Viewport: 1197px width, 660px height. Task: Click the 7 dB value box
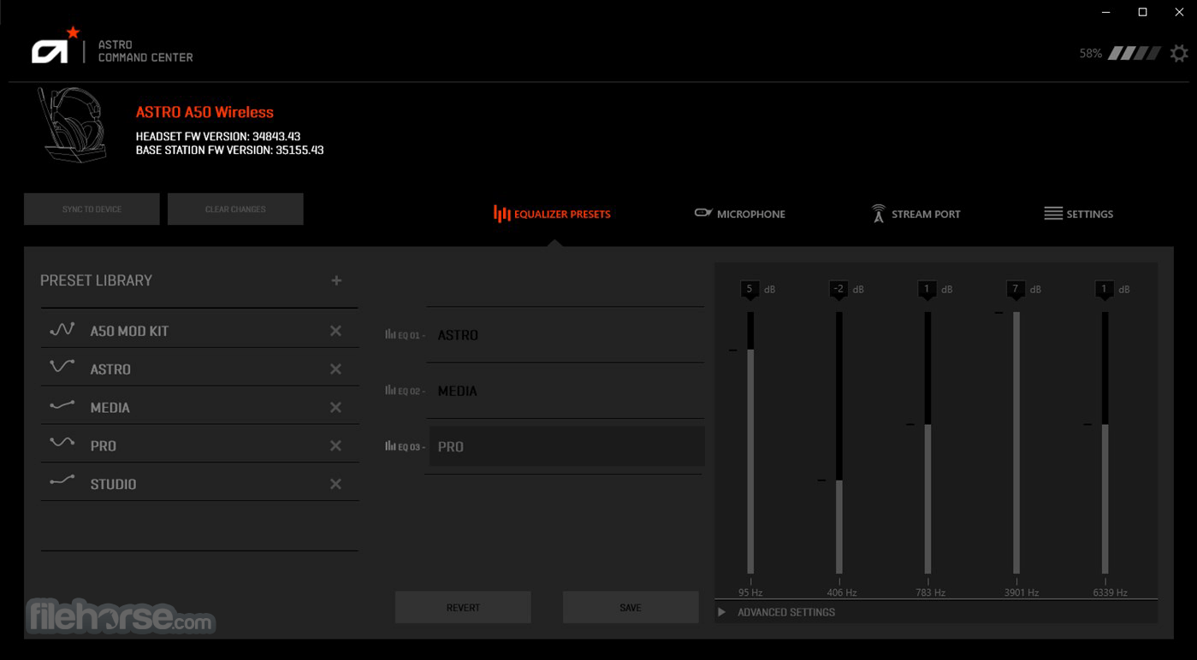coord(1016,289)
